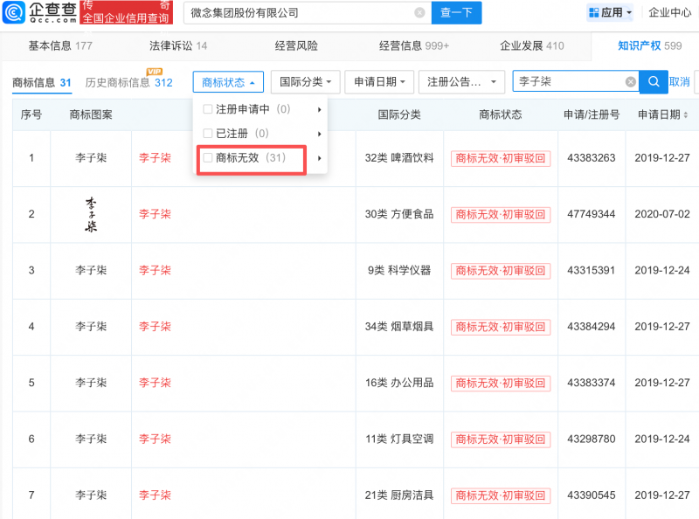This screenshot has height=519, width=699.
Task: Check the 注册申请中 checkbox
Action: point(207,109)
